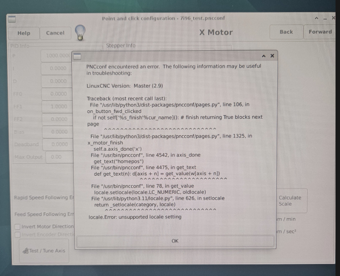This screenshot has width=340, height=276.
Task: Click the 'X Motor' page heading
Action: pyautogui.click(x=216, y=33)
